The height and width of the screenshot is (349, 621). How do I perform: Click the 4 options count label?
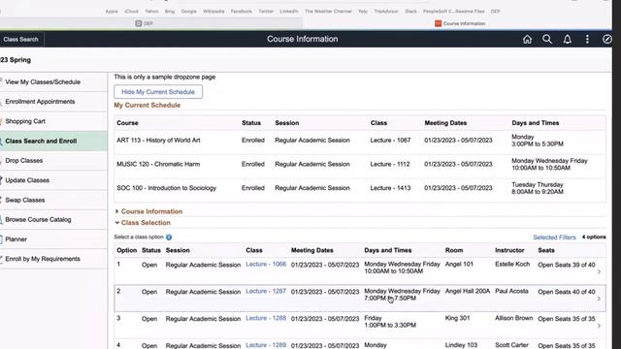point(594,237)
